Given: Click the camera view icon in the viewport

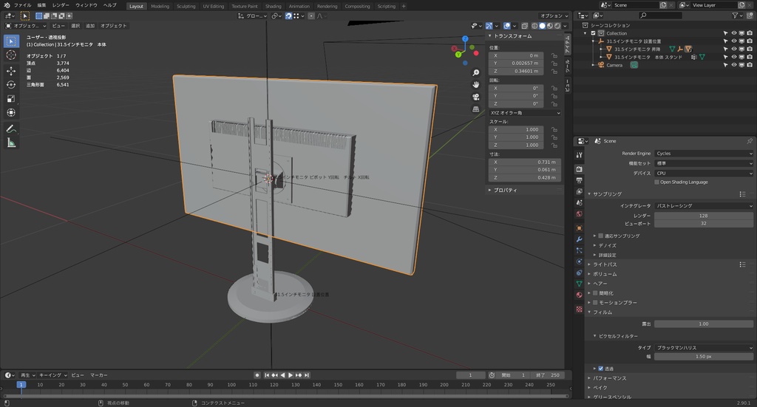Looking at the screenshot, I should point(476,96).
